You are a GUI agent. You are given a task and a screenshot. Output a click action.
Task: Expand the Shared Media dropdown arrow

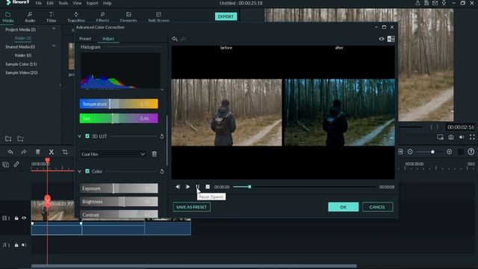[54, 46]
